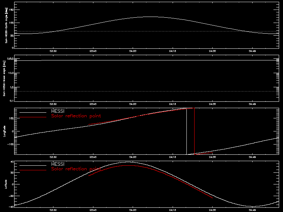
Task: Select the 10.0 tick label on log-scale plot
Action: click(11, 73)
